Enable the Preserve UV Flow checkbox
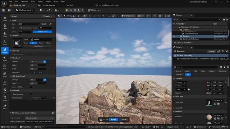The width and height of the screenshot is (230, 129). click(x=31, y=87)
